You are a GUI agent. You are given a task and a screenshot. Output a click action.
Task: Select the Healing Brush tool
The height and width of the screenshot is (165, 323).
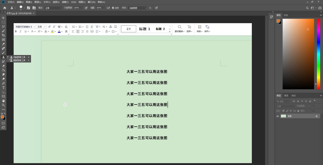click(3, 48)
